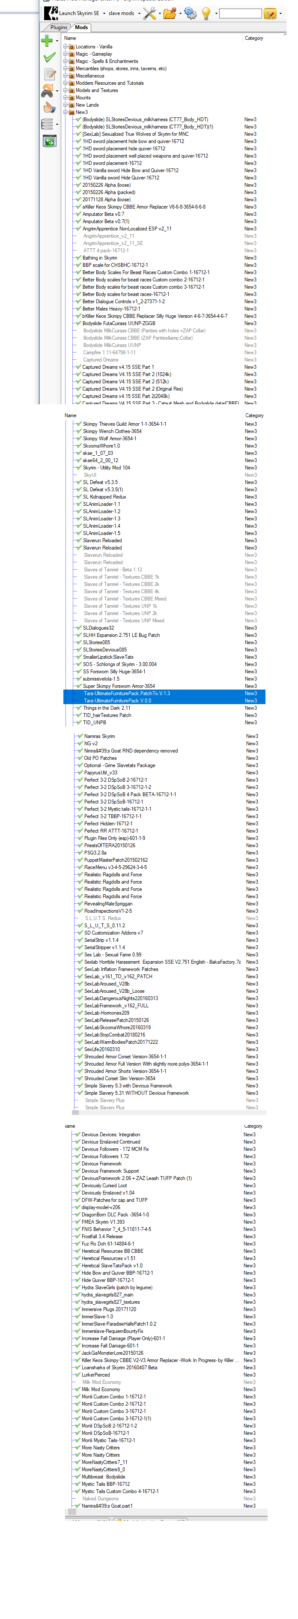This screenshot has width=298, height=1619.
Task: Expand the New Lands category node
Action: (66, 105)
